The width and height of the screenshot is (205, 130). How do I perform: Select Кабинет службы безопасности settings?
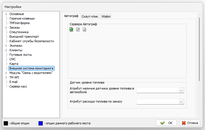coord(32,41)
